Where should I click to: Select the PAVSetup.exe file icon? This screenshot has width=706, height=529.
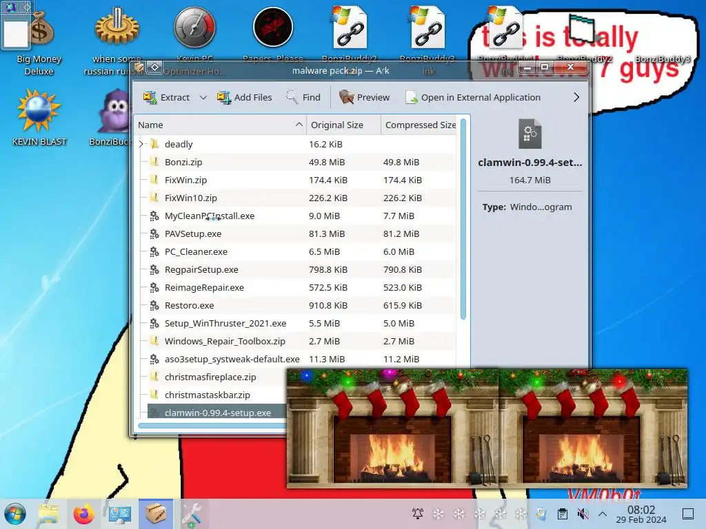(154, 234)
